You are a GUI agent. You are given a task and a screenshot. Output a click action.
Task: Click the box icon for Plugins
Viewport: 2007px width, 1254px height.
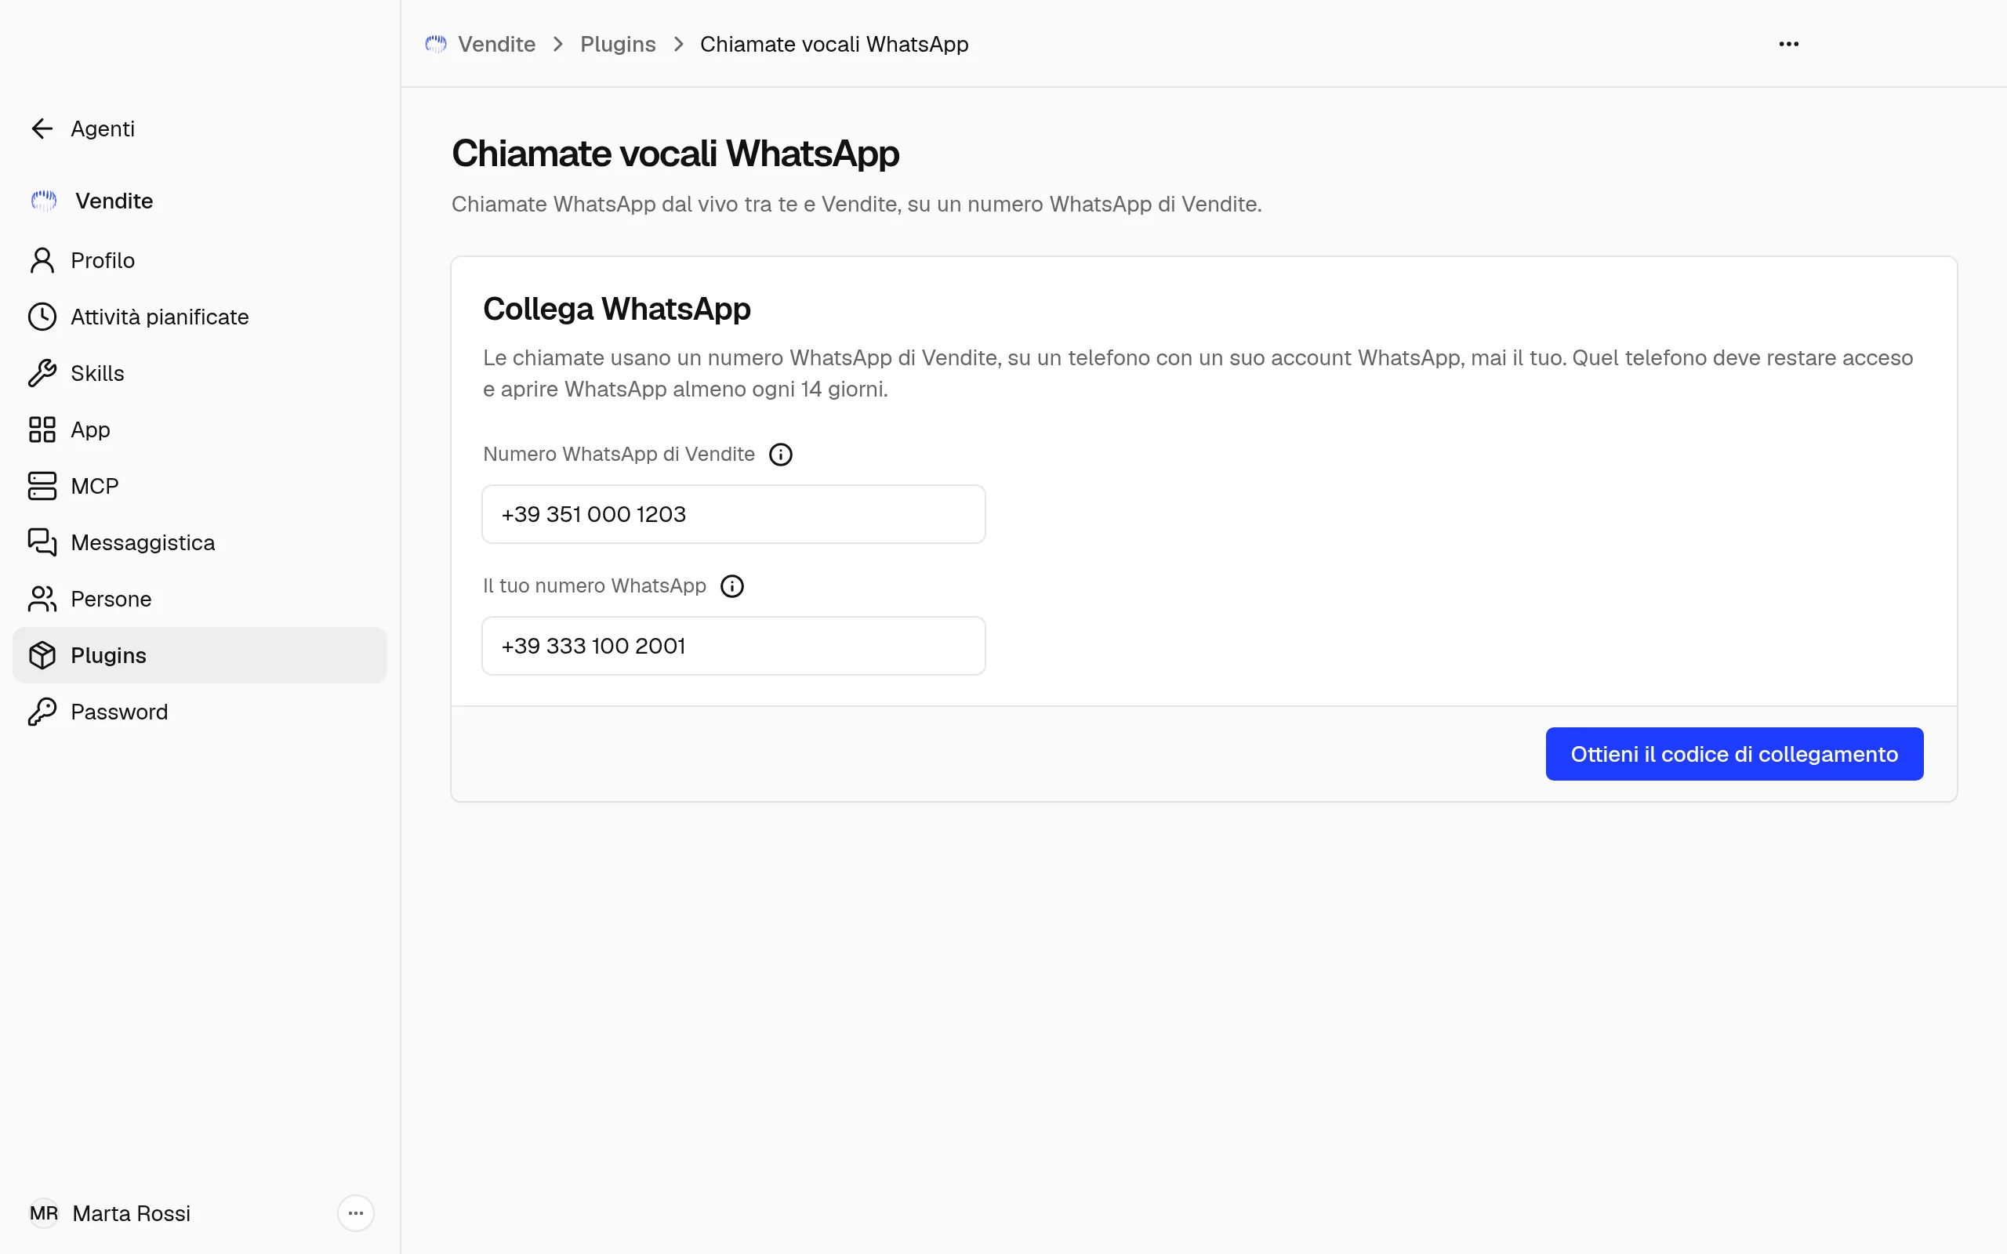coord(42,655)
